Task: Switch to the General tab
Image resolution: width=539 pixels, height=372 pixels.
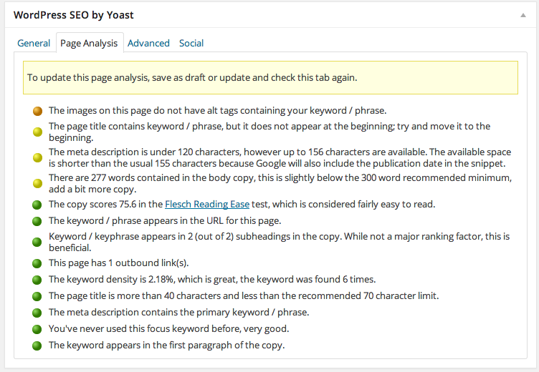Action: tap(34, 43)
